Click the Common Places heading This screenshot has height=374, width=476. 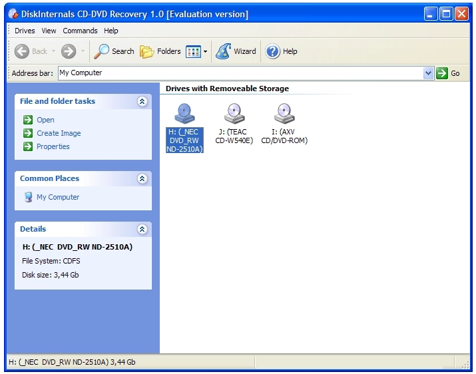(49, 178)
